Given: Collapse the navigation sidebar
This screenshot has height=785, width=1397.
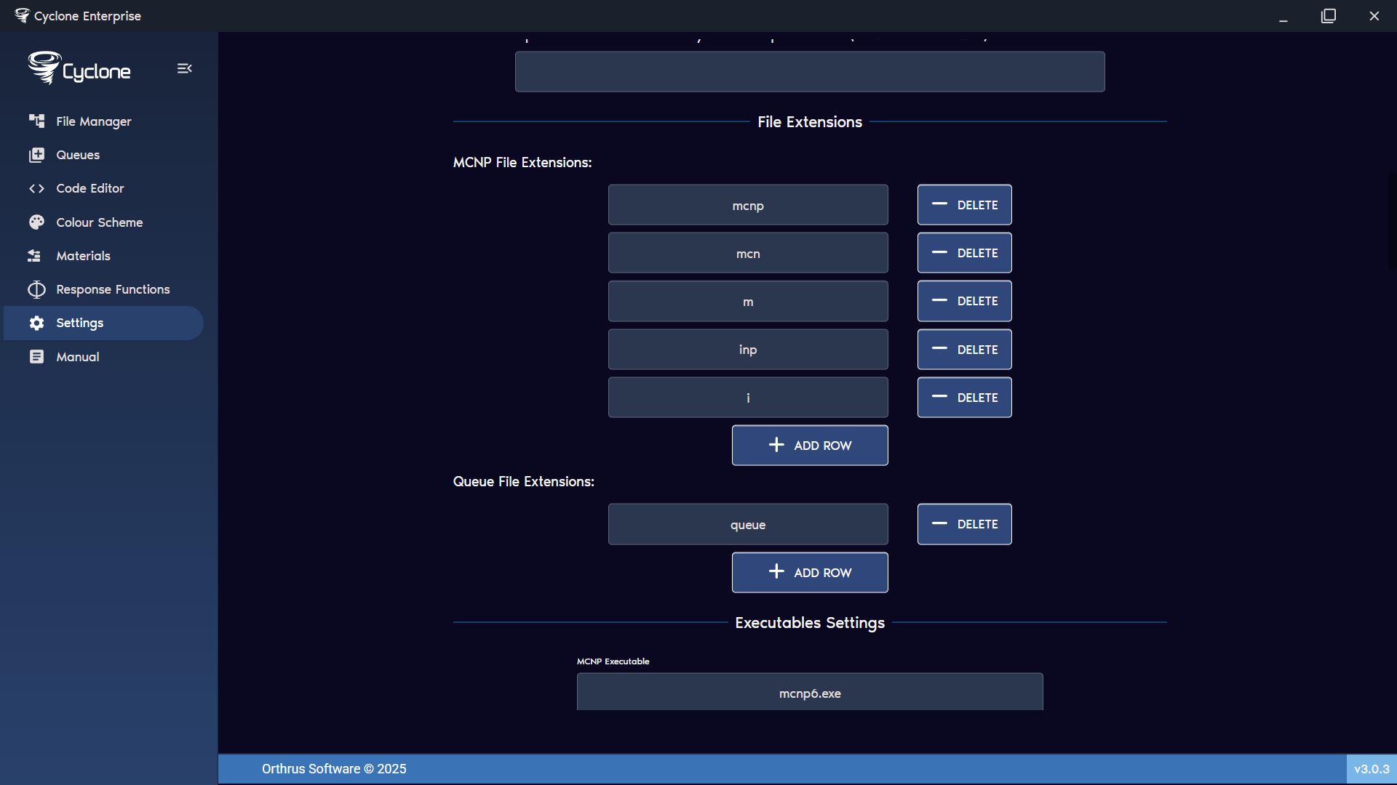Looking at the screenshot, I should coord(184,68).
